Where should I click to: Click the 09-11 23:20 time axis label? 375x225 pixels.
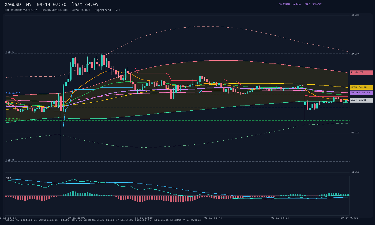[x=144, y=218]
